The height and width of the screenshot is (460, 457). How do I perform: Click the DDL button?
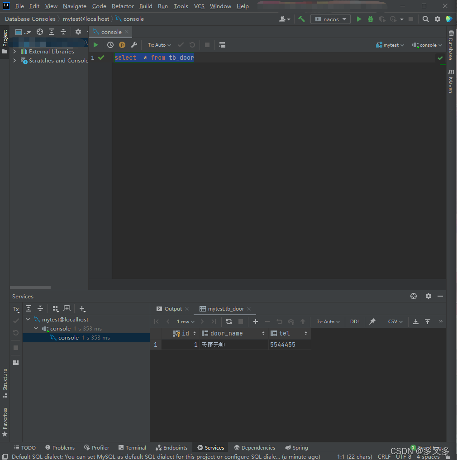point(355,321)
